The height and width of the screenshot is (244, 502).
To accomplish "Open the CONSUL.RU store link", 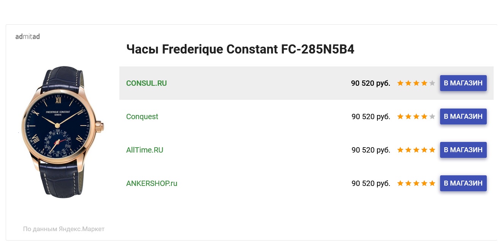I will click(146, 83).
